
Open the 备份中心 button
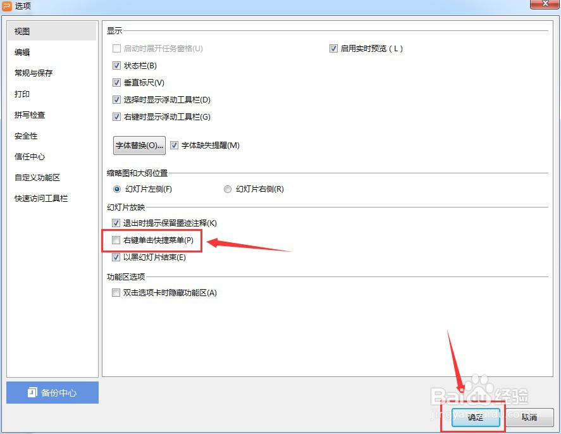52,392
